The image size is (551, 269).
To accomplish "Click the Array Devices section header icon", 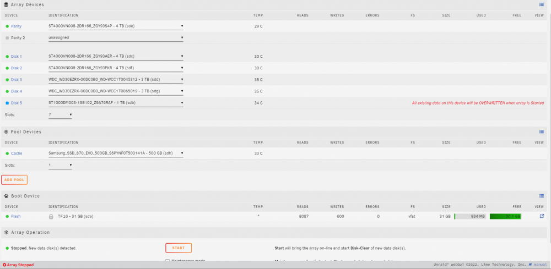I will tap(6, 4).
